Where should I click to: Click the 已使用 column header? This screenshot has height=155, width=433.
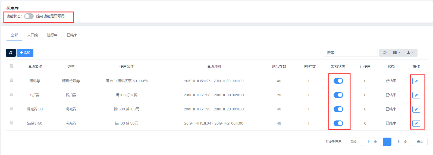(365, 67)
